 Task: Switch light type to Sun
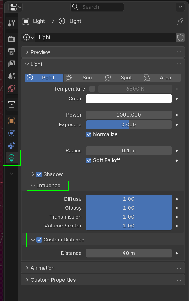coord(83,78)
